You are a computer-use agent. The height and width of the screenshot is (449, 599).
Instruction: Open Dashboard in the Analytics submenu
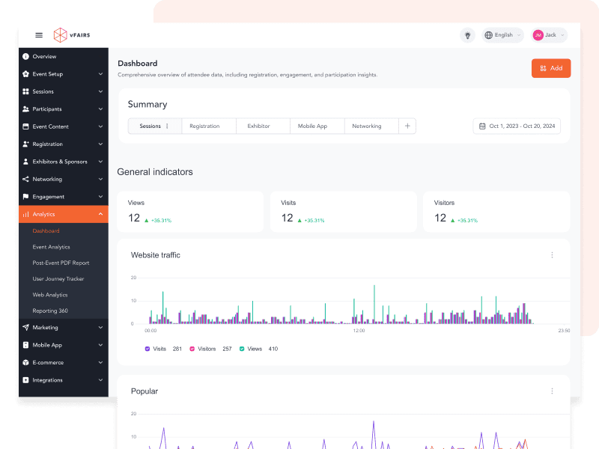(46, 231)
